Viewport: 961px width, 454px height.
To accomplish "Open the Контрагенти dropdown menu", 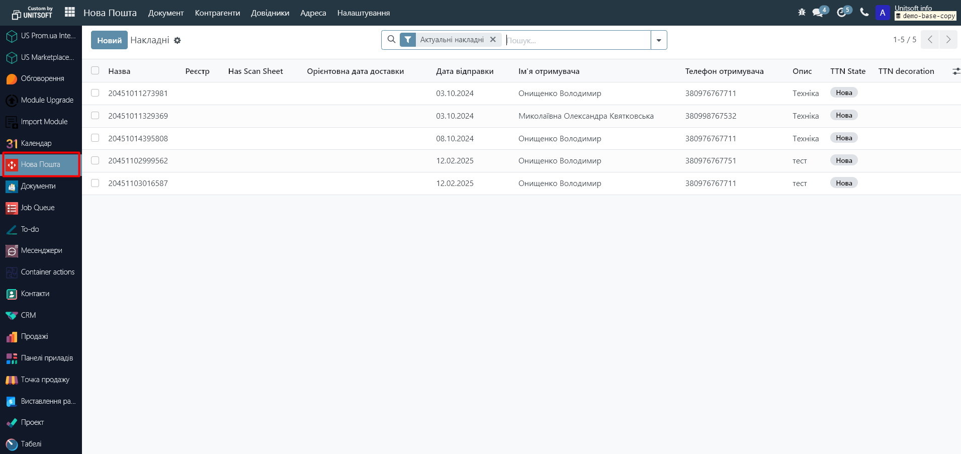I will [217, 13].
